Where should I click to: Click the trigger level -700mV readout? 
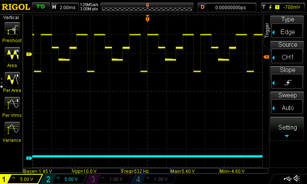(292, 7)
